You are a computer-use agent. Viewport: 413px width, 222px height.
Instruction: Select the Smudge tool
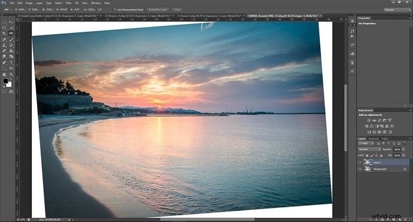(4, 57)
